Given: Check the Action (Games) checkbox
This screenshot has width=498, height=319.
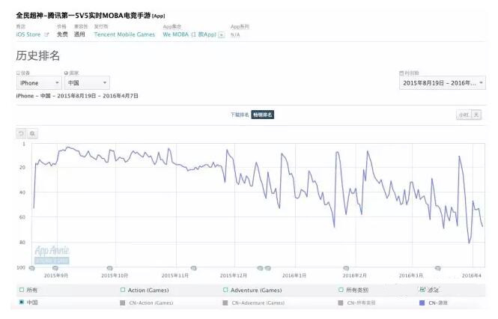Looking at the screenshot, I should click(x=123, y=290).
